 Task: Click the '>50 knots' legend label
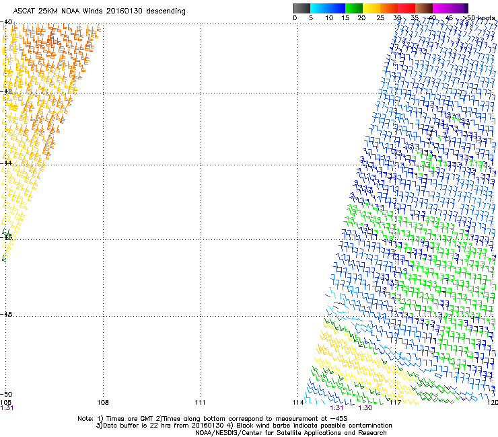[479, 18]
